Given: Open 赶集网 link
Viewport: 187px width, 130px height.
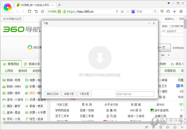Looking at the screenshot, I should tap(111, 110).
